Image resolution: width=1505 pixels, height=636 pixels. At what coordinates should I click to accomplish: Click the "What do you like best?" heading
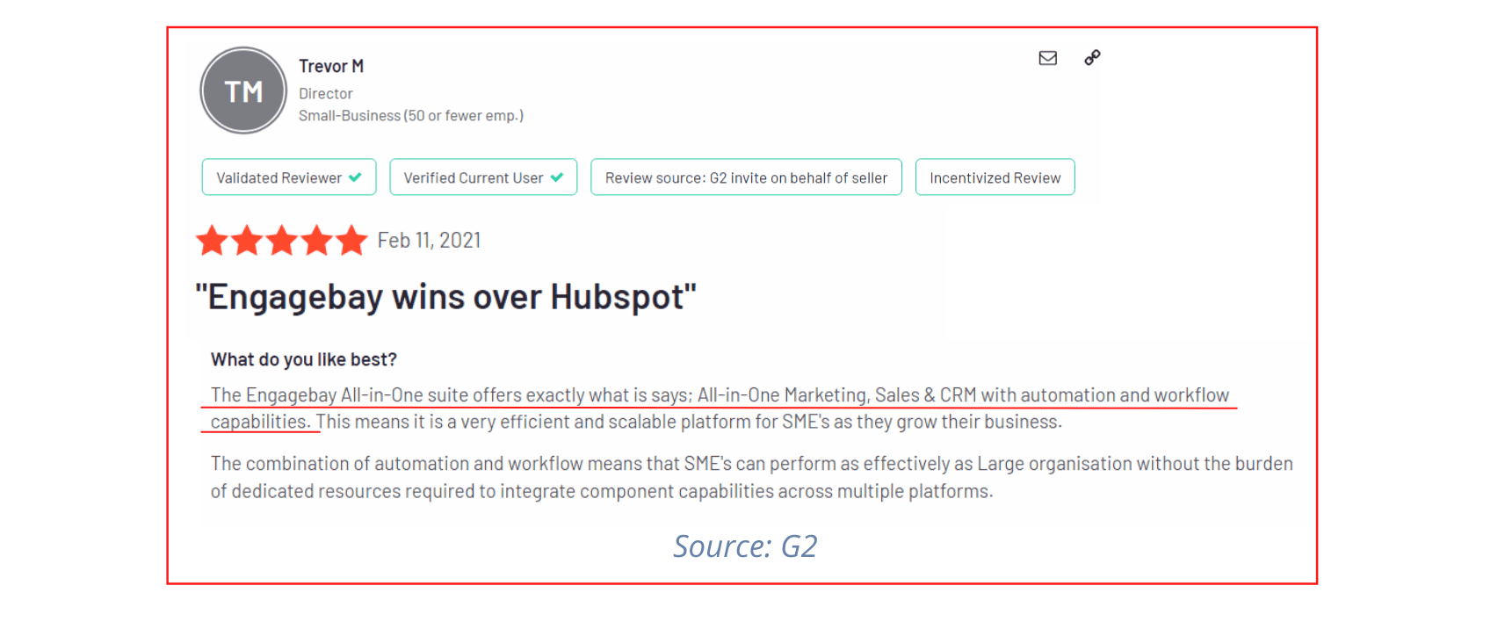304,359
